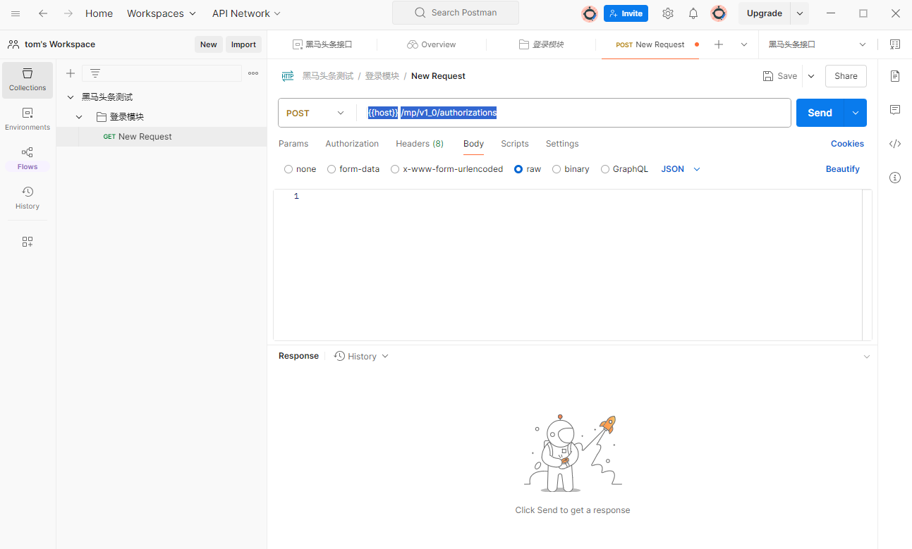Viewport: 912px width, 549px height.
Task: Open the Environments sidebar panel
Action: pos(28,119)
